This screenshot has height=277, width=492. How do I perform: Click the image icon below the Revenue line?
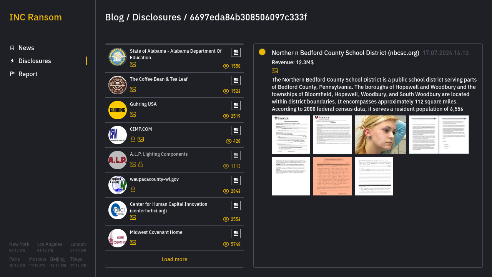(x=275, y=71)
